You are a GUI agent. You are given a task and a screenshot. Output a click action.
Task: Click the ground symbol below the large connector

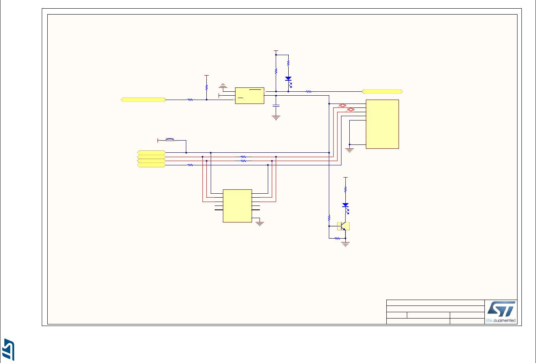pyautogui.click(x=349, y=150)
